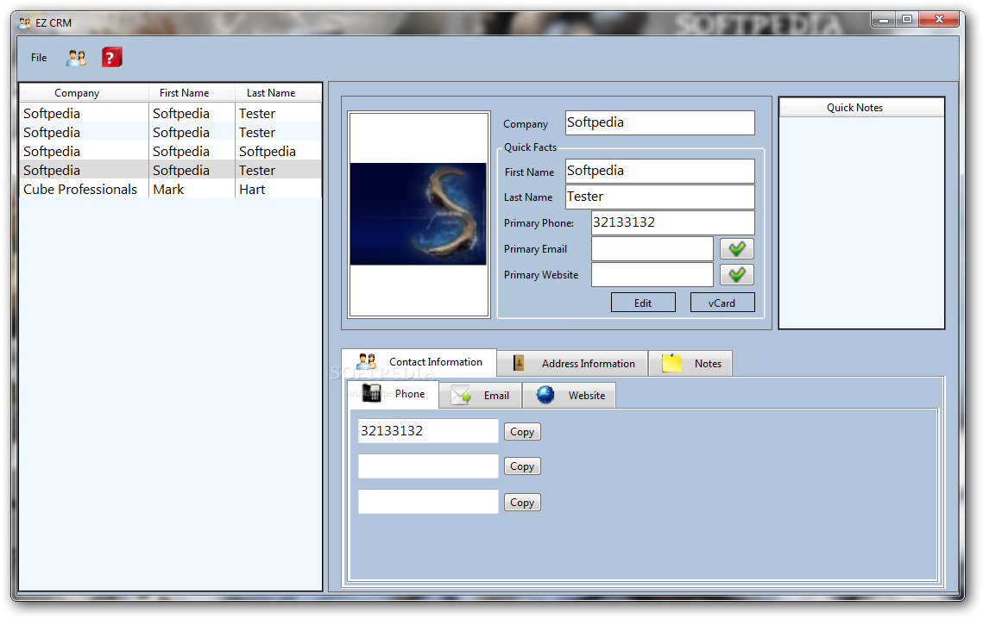983x619 pixels.
Task: Select the Email sub-tab
Action: (480, 396)
